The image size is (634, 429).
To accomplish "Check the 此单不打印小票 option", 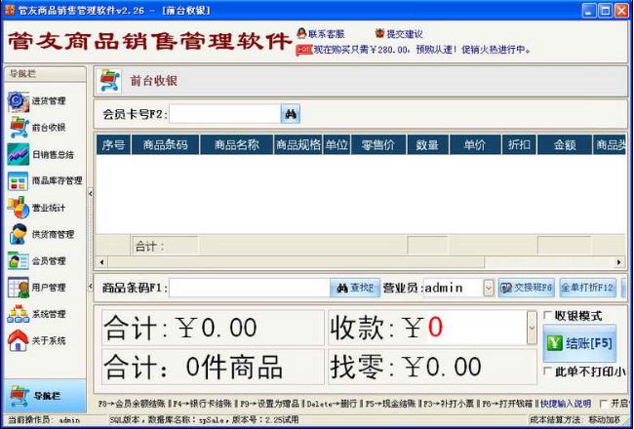I will pos(547,371).
